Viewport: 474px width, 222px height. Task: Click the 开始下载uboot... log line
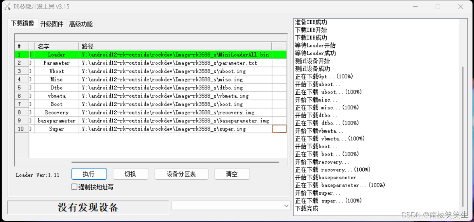(318, 84)
